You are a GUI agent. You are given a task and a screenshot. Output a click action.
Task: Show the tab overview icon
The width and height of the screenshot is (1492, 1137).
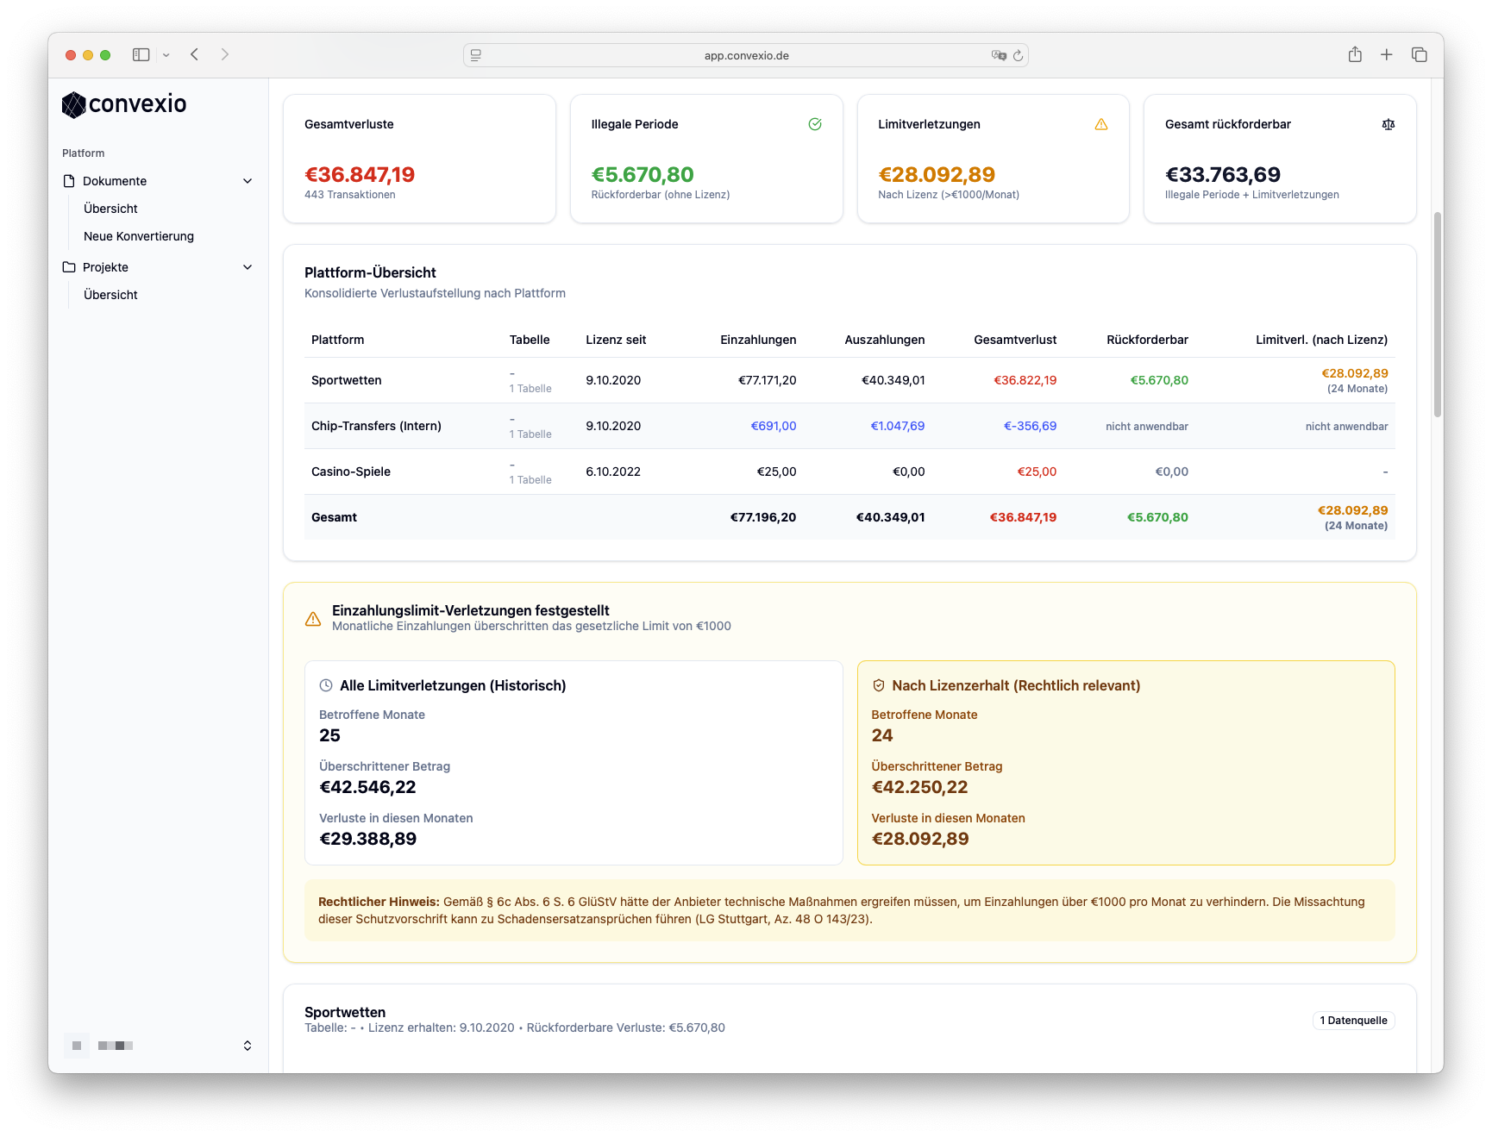pos(1419,54)
